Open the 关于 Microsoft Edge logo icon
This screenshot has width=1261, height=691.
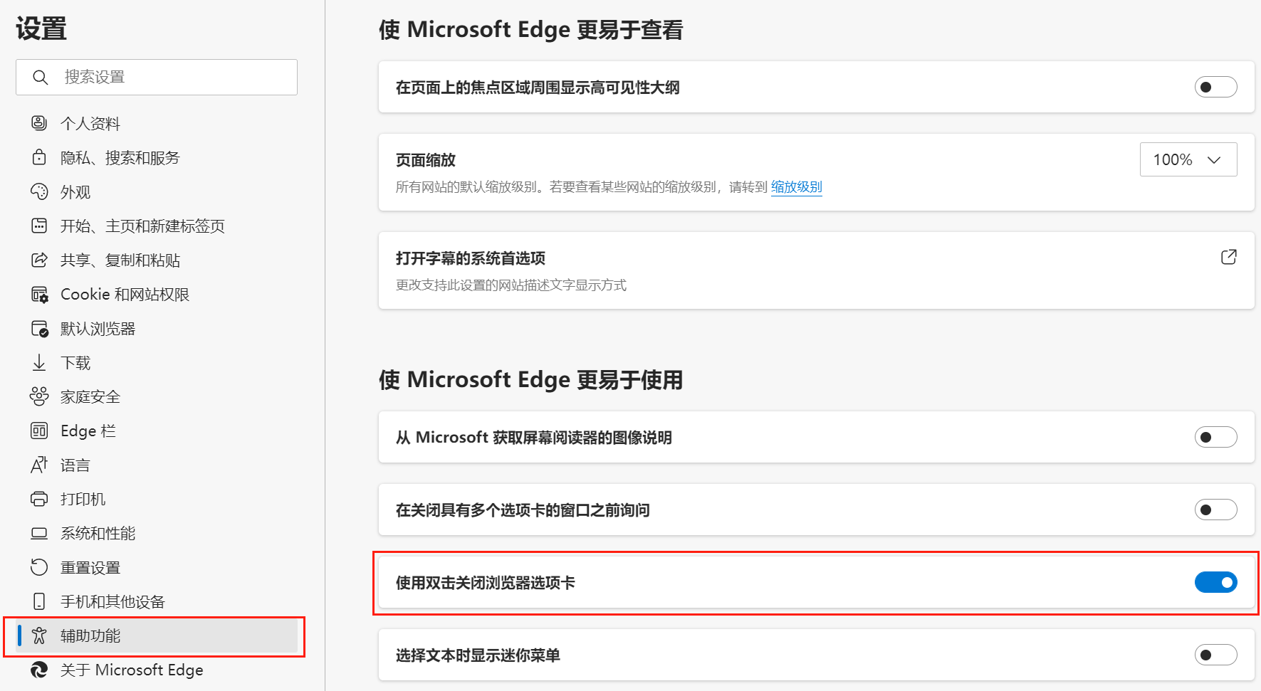point(39,670)
